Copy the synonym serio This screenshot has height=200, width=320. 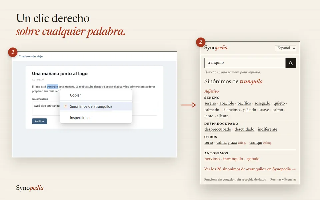click(x=209, y=142)
